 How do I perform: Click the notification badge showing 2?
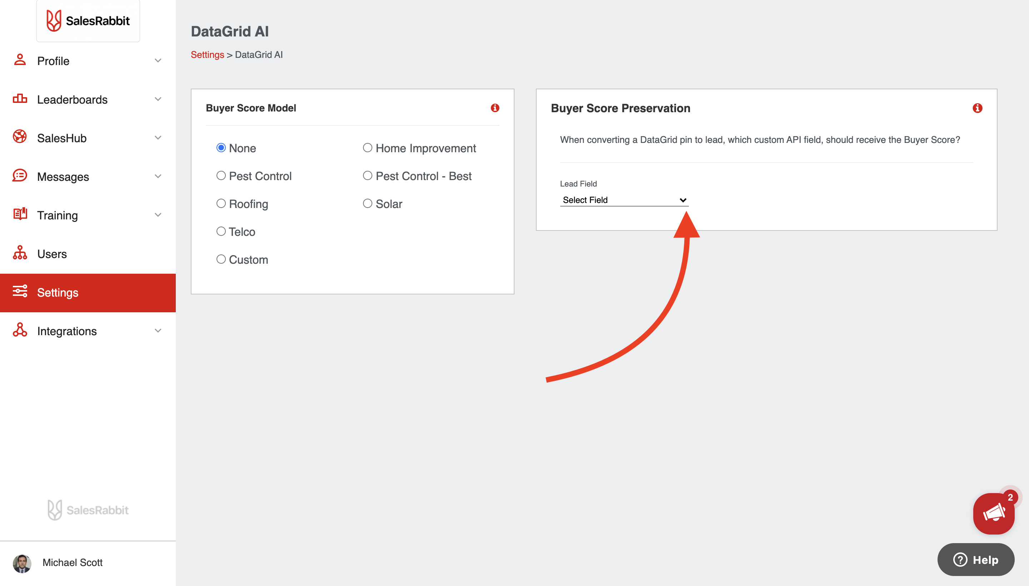pyautogui.click(x=1010, y=497)
